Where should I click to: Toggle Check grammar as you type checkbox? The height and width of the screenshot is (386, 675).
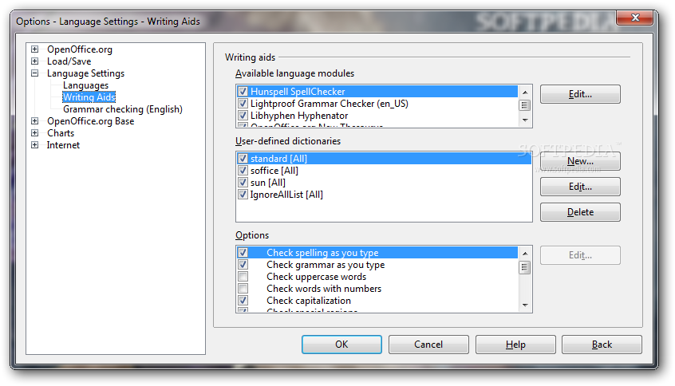(243, 265)
